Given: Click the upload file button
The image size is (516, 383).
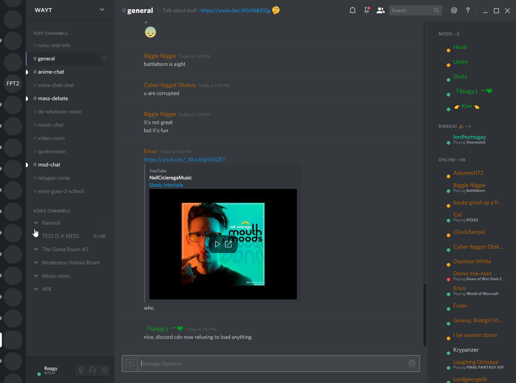Looking at the screenshot, I should click(x=130, y=363).
